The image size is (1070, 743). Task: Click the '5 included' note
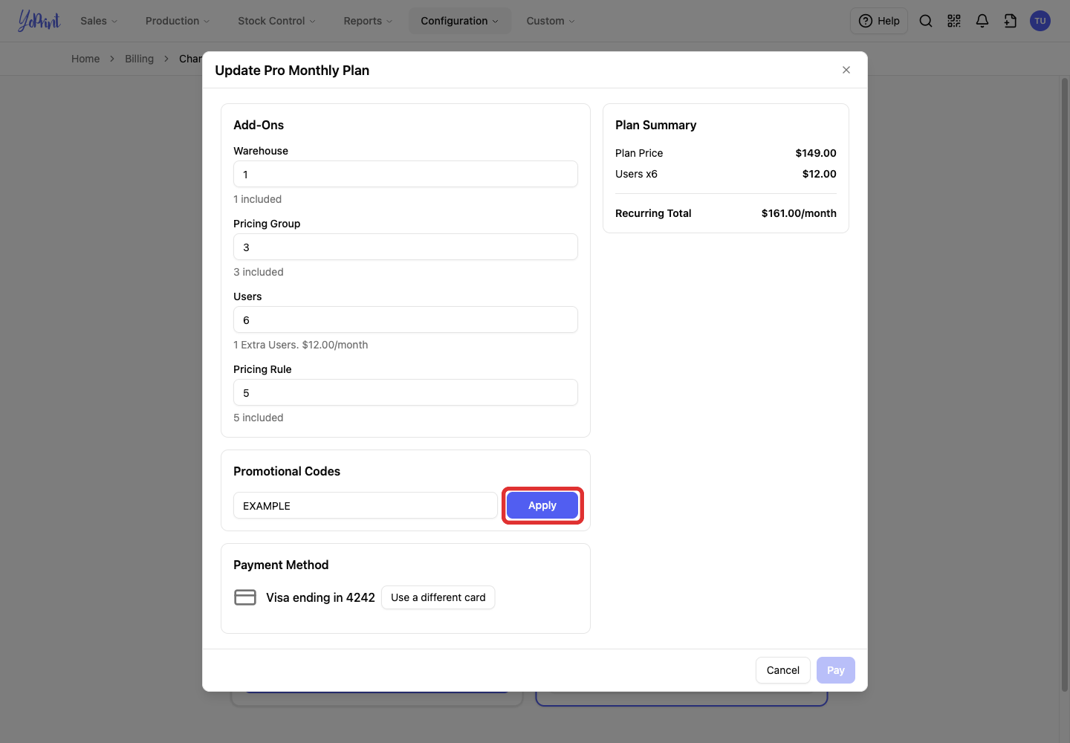tap(259, 418)
